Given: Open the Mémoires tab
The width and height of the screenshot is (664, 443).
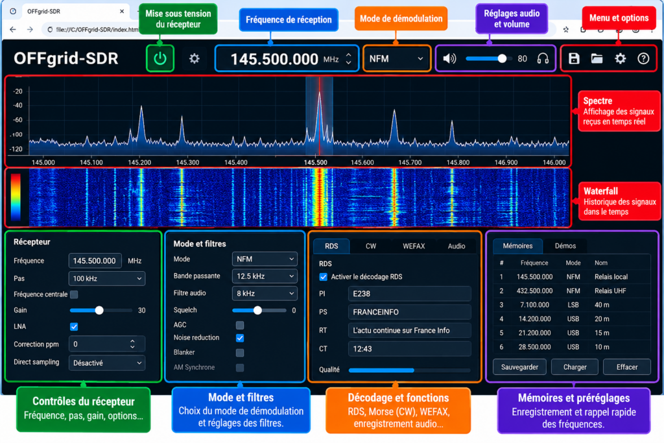Looking at the screenshot, I should (x=517, y=246).
